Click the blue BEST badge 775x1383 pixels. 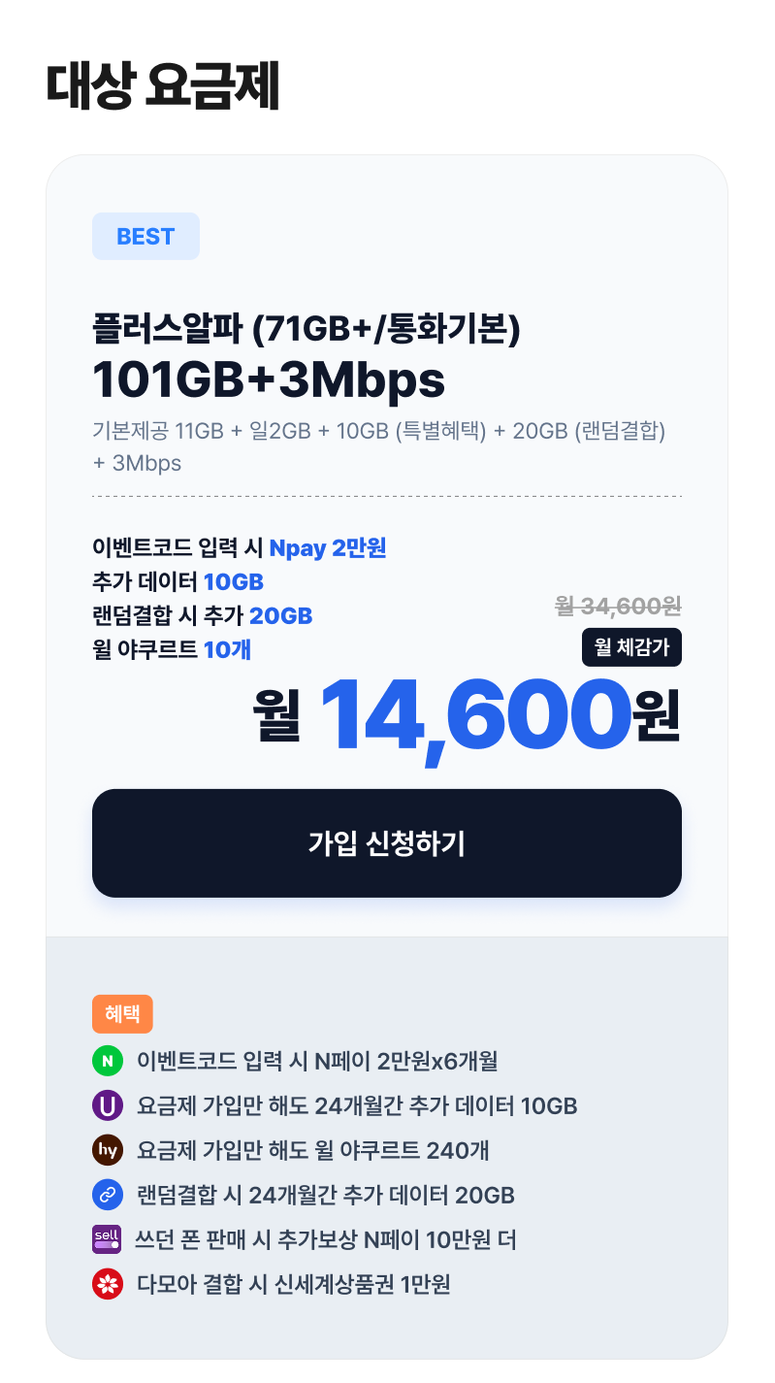click(145, 236)
